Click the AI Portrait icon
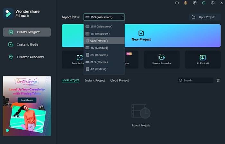This screenshot has height=144, width=225. click(x=203, y=57)
